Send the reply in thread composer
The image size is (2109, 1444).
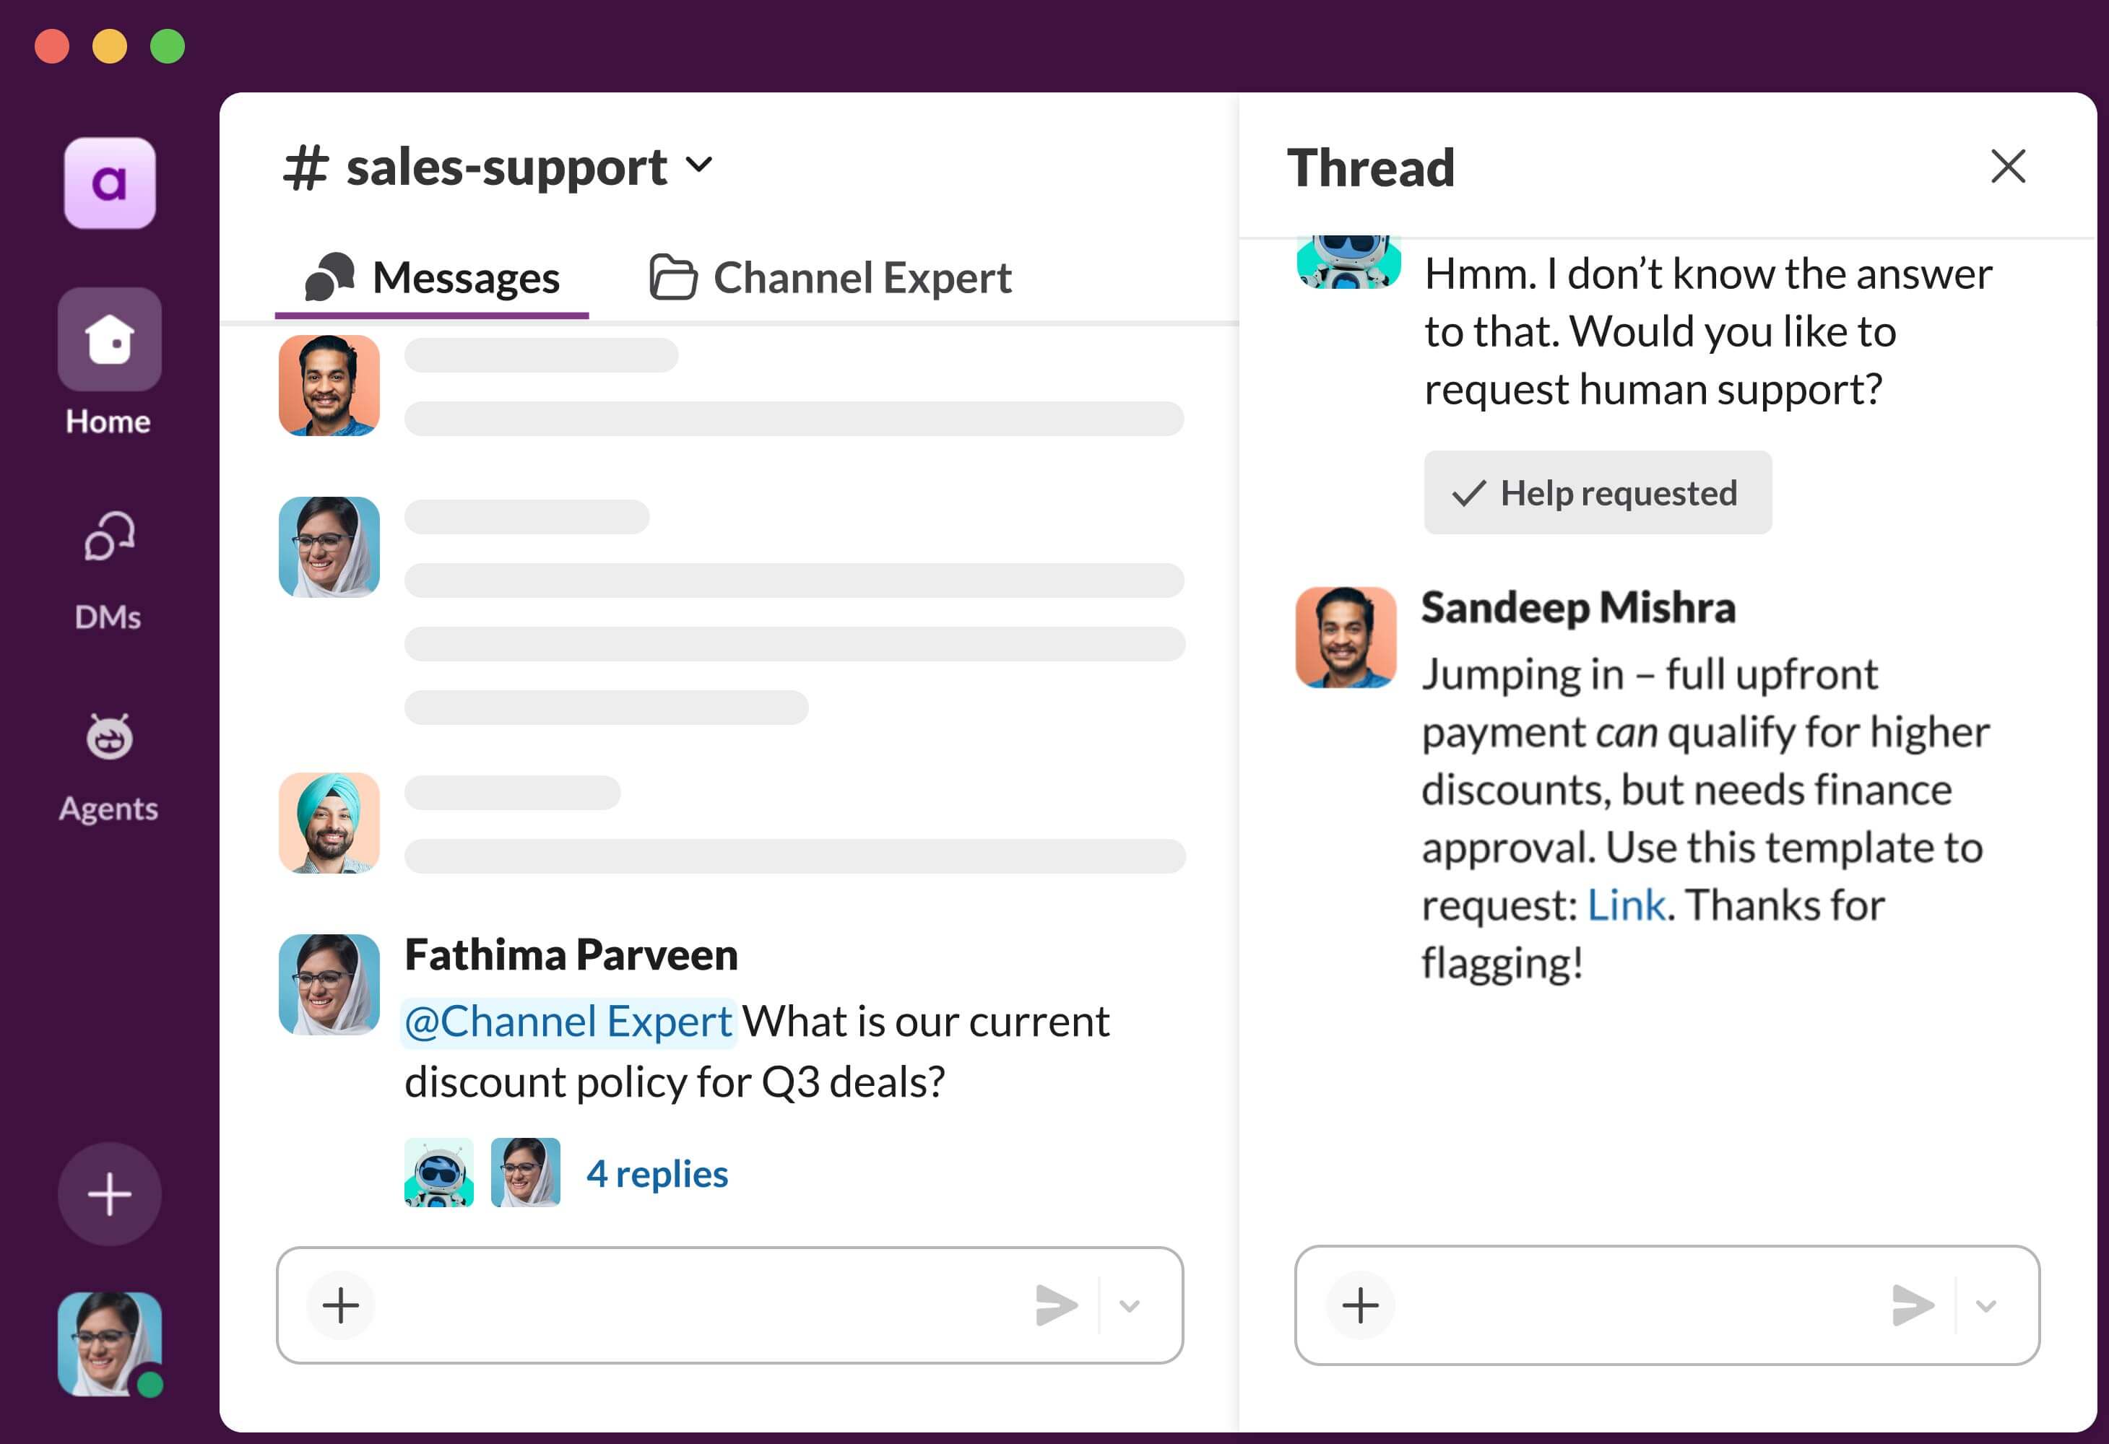click(x=1912, y=1305)
